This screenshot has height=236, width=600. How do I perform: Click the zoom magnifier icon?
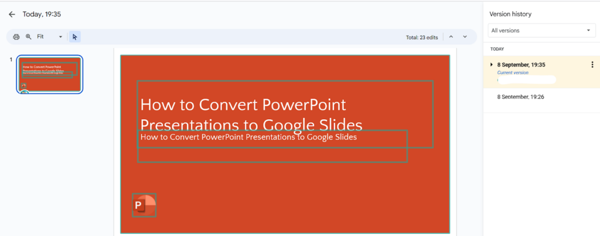(28, 37)
